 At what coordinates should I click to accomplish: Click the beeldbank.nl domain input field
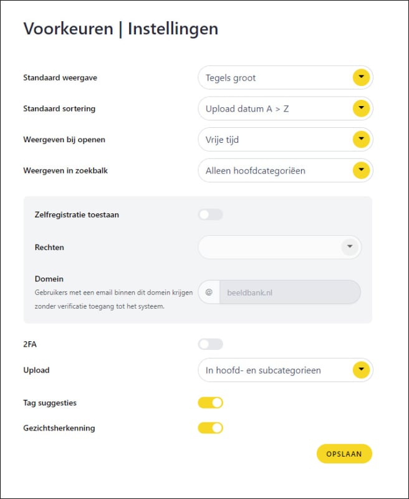click(290, 292)
